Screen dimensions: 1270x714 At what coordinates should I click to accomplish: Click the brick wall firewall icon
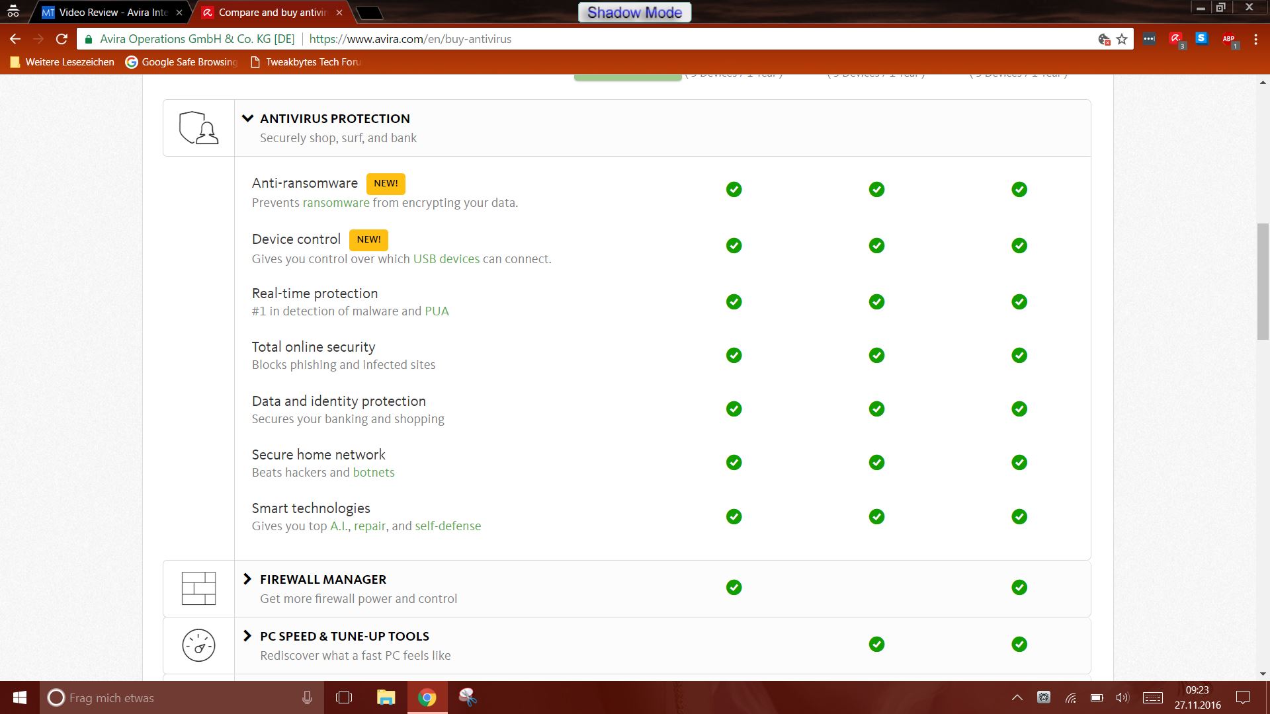198,588
